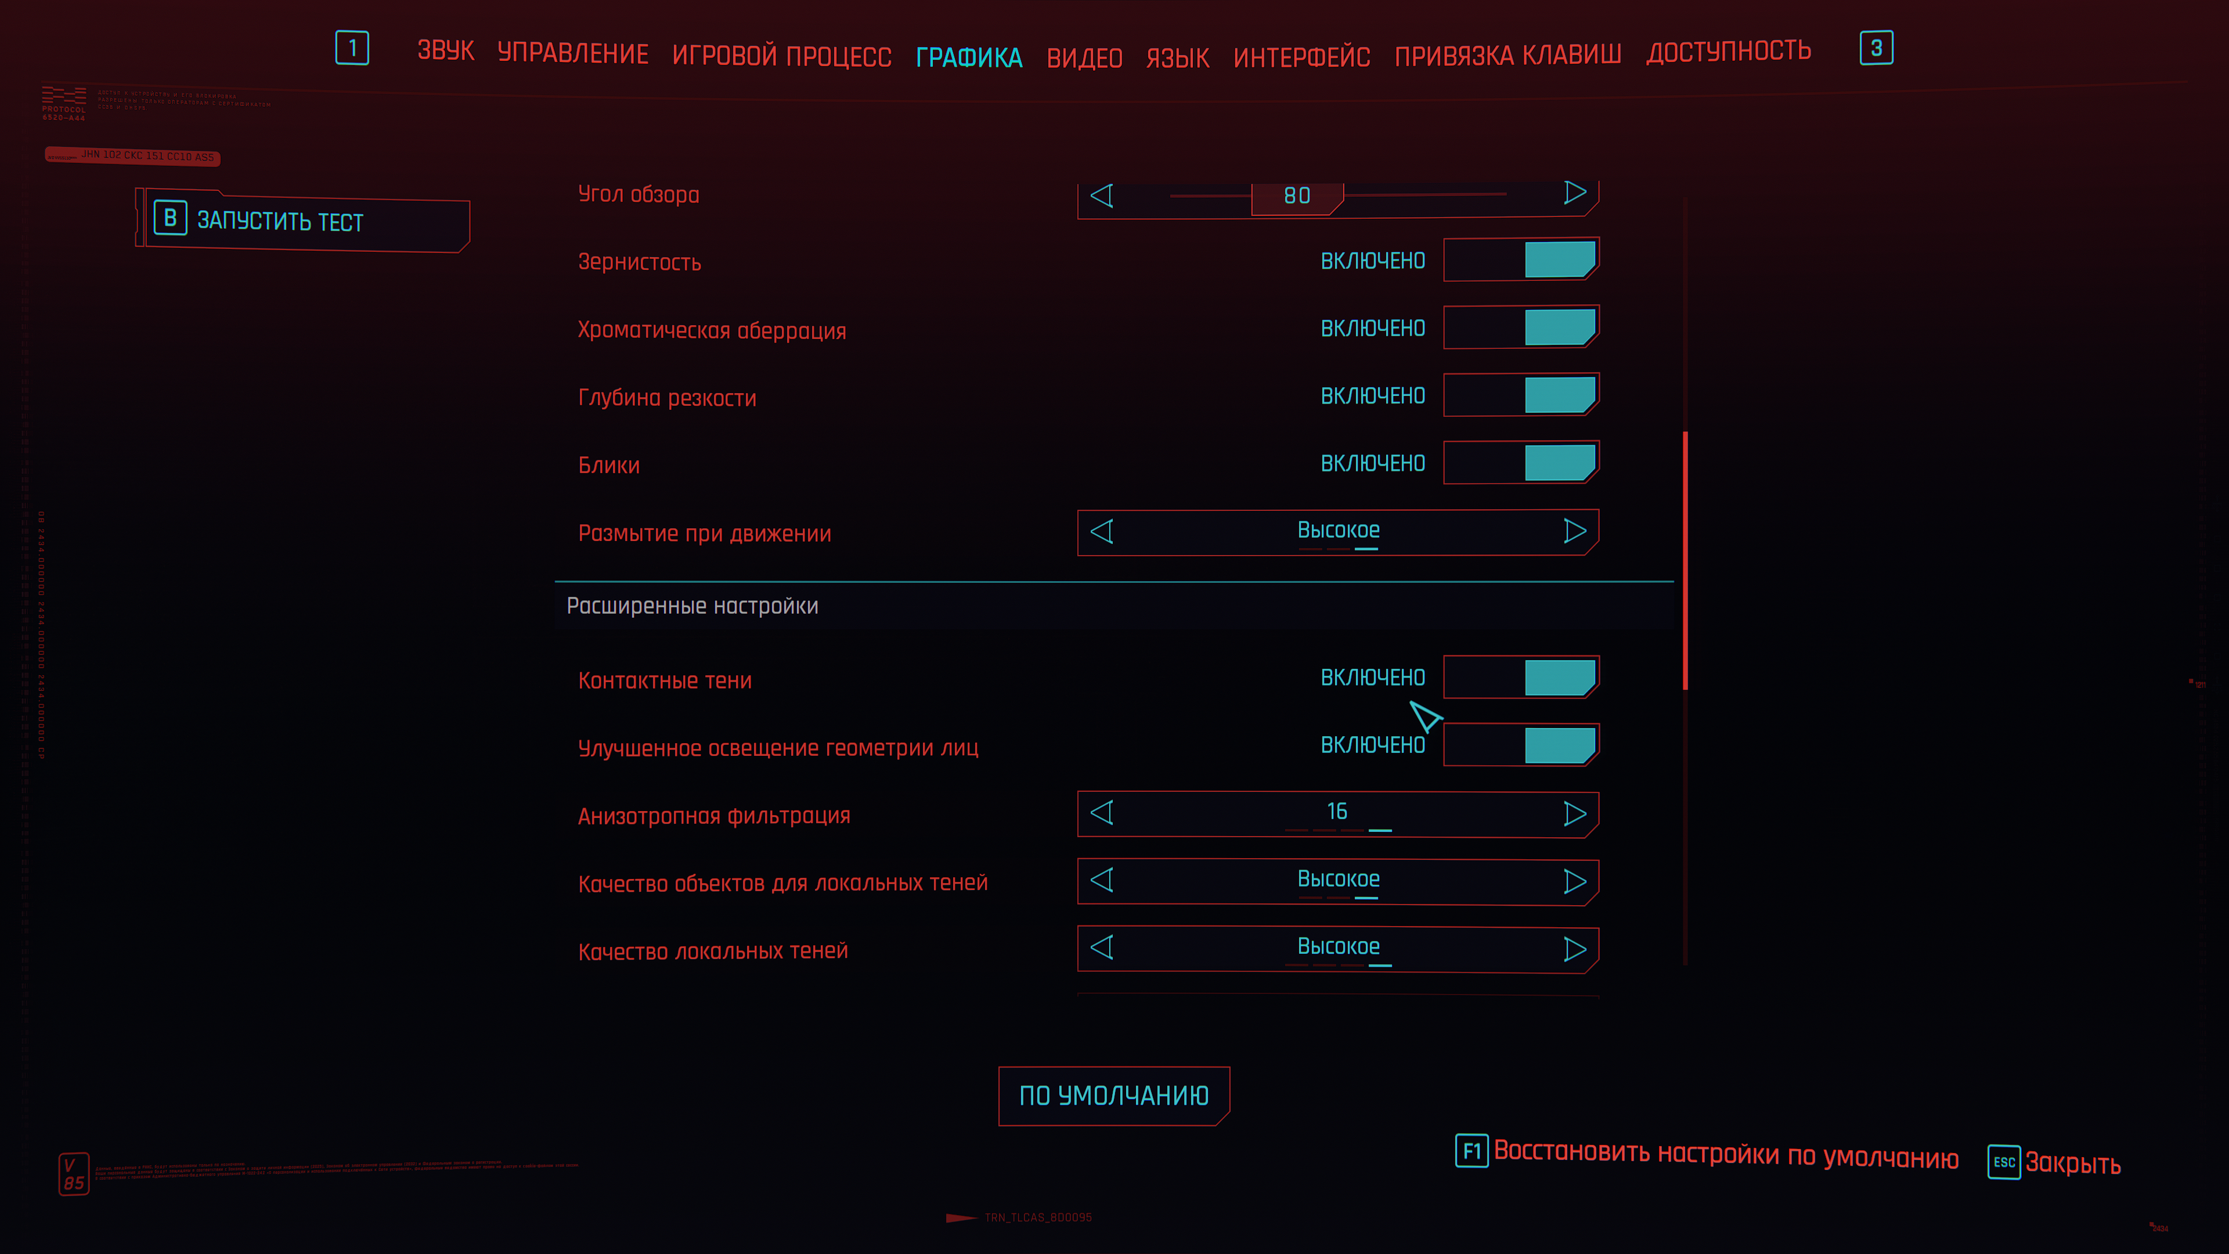Click left arrow of Угол обзора slider
Viewport: 2229px width, 1254px height.
pos(1102,194)
